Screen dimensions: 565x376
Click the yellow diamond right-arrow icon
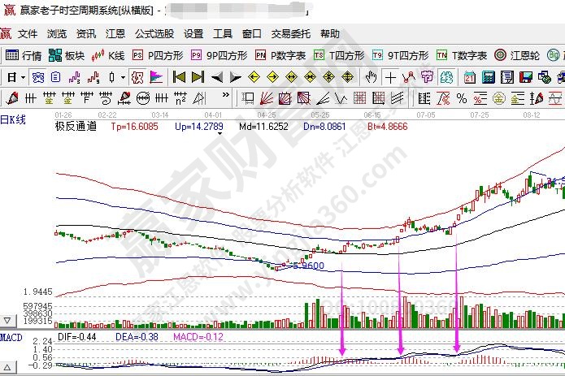pyautogui.click(x=273, y=77)
